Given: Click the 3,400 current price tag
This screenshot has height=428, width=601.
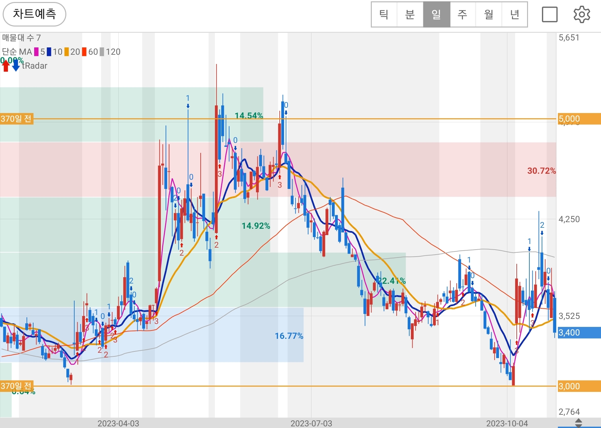Looking at the screenshot, I should tap(579, 333).
